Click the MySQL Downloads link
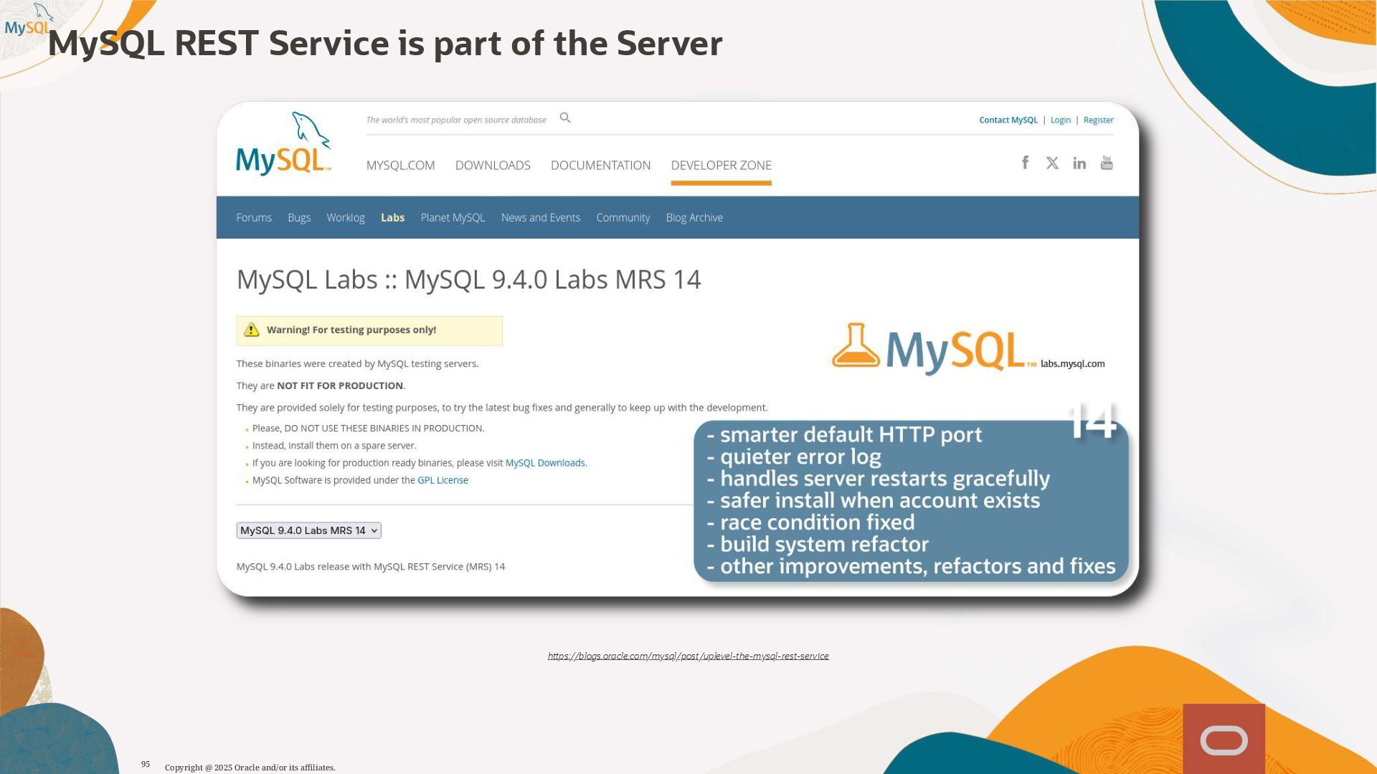Image resolution: width=1377 pixels, height=774 pixels. pyautogui.click(x=545, y=463)
